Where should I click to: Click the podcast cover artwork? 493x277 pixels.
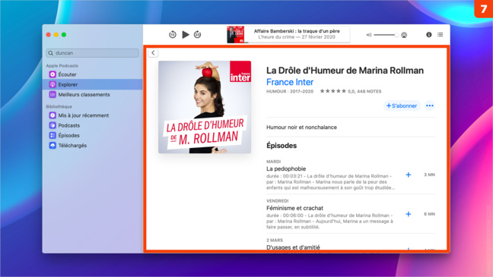(x=205, y=107)
